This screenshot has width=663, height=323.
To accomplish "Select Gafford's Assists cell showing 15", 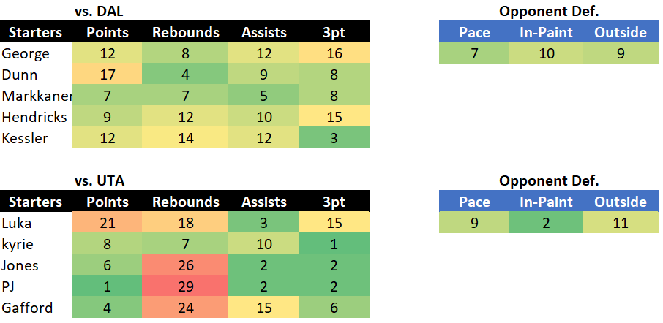I will tap(263, 307).
